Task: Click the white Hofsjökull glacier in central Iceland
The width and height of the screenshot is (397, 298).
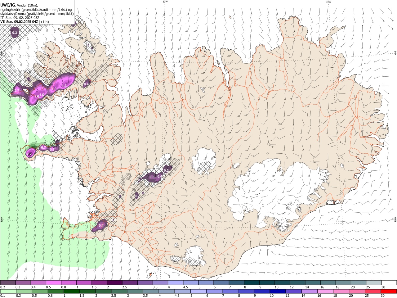Action: (x=204, y=160)
